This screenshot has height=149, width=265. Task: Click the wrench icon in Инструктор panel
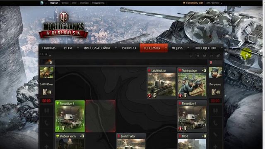215,135
